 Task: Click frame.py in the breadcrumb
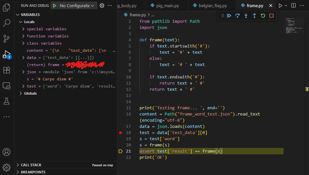tap(138, 15)
